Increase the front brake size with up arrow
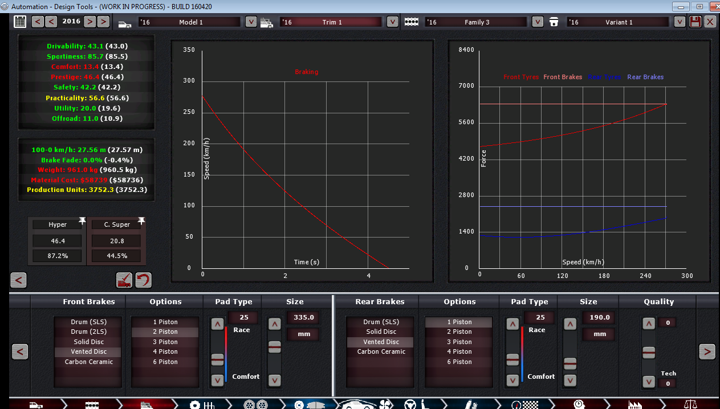The width and height of the screenshot is (720, 409). [274, 324]
